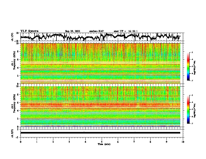Click the ch.2 colorbar '-7' label
The width and height of the screenshot is (206, 159).
(192, 123)
